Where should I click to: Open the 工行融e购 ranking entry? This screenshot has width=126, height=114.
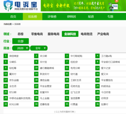tap(106, 56)
